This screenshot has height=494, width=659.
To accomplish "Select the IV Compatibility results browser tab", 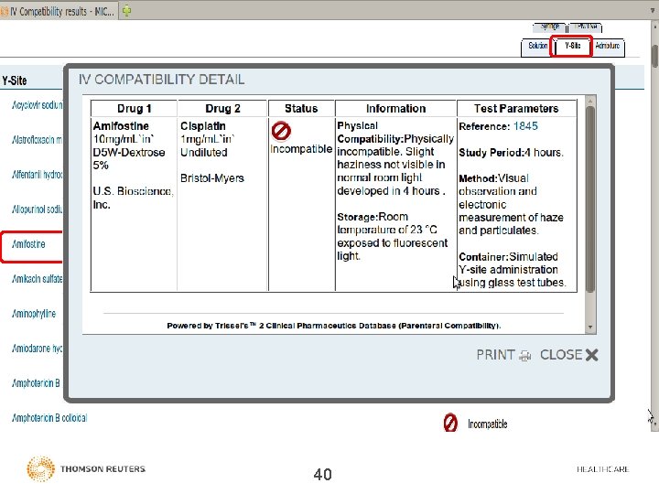I will [59, 11].
